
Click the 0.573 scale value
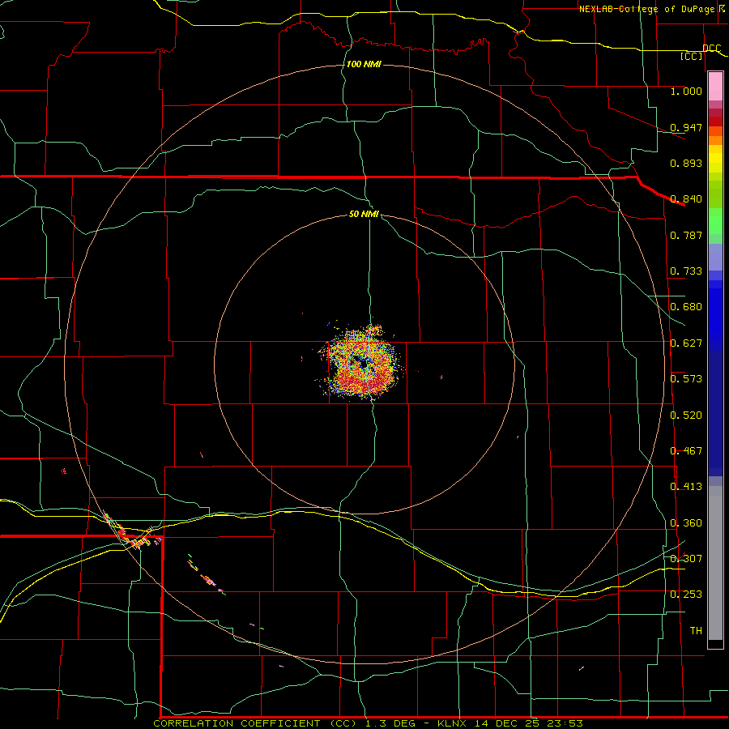(x=686, y=379)
